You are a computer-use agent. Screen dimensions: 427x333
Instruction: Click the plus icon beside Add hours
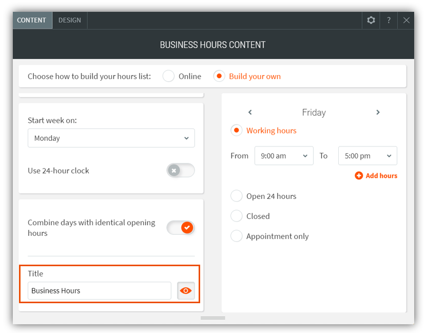(359, 176)
